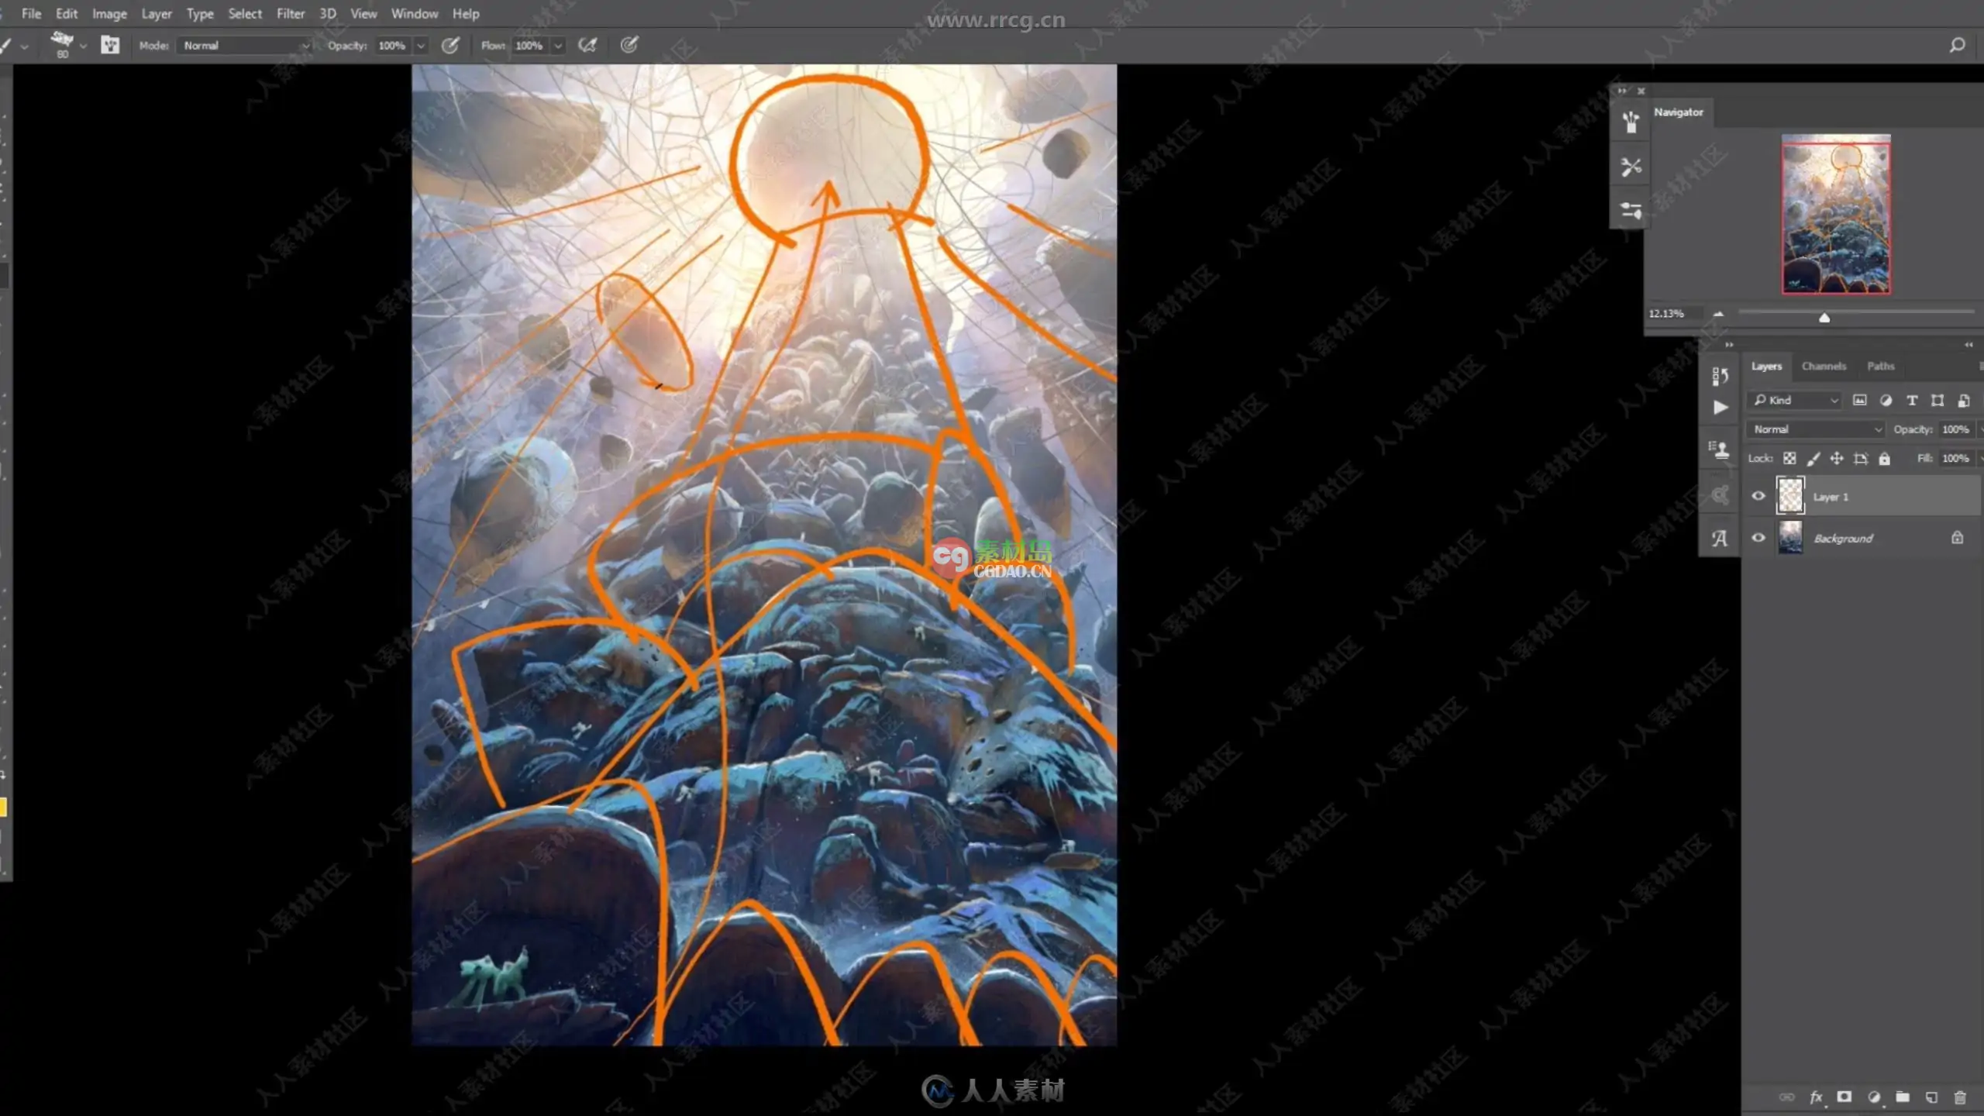The width and height of the screenshot is (1984, 1116).
Task: Create a new layer group
Action: point(1902,1097)
